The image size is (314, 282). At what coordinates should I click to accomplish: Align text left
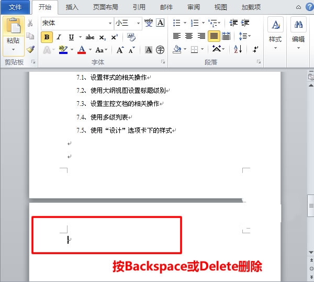[177, 36]
